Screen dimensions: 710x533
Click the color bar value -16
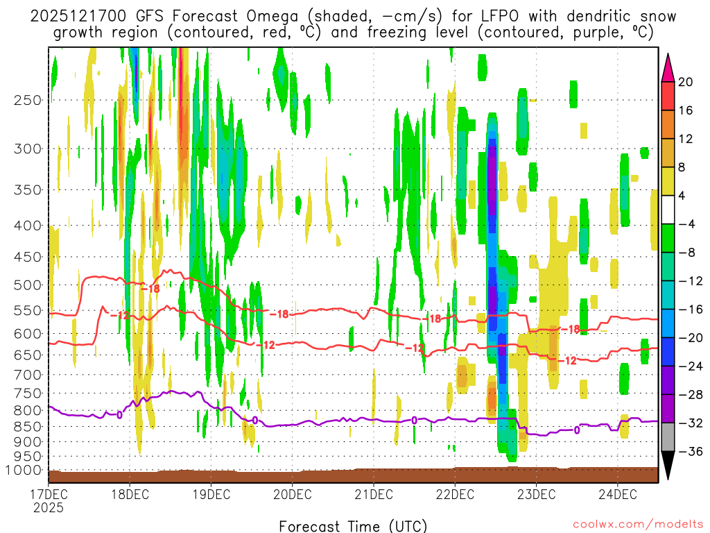[x=691, y=310]
